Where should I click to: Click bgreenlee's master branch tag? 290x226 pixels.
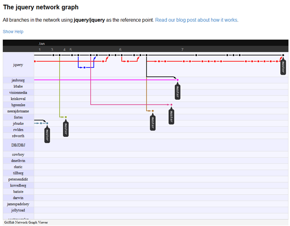tap(171, 117)
